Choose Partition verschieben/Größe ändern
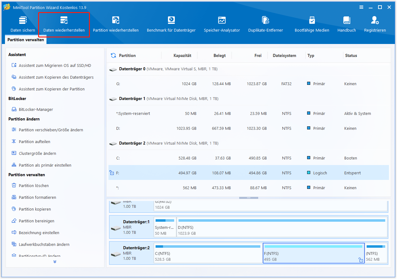The width and height of the screenshot is (397, 279). tap(47, 130)
